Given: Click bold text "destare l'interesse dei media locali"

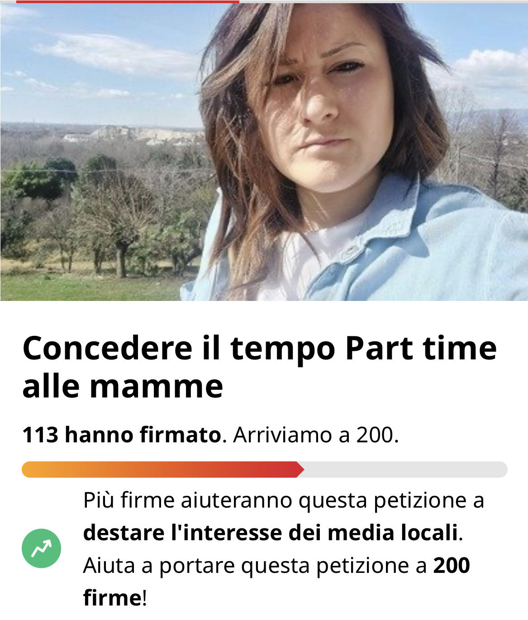Looking at the screenshot, I should [271, 533].
